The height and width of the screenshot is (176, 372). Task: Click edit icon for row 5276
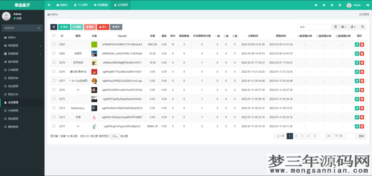tap(357, 90)
